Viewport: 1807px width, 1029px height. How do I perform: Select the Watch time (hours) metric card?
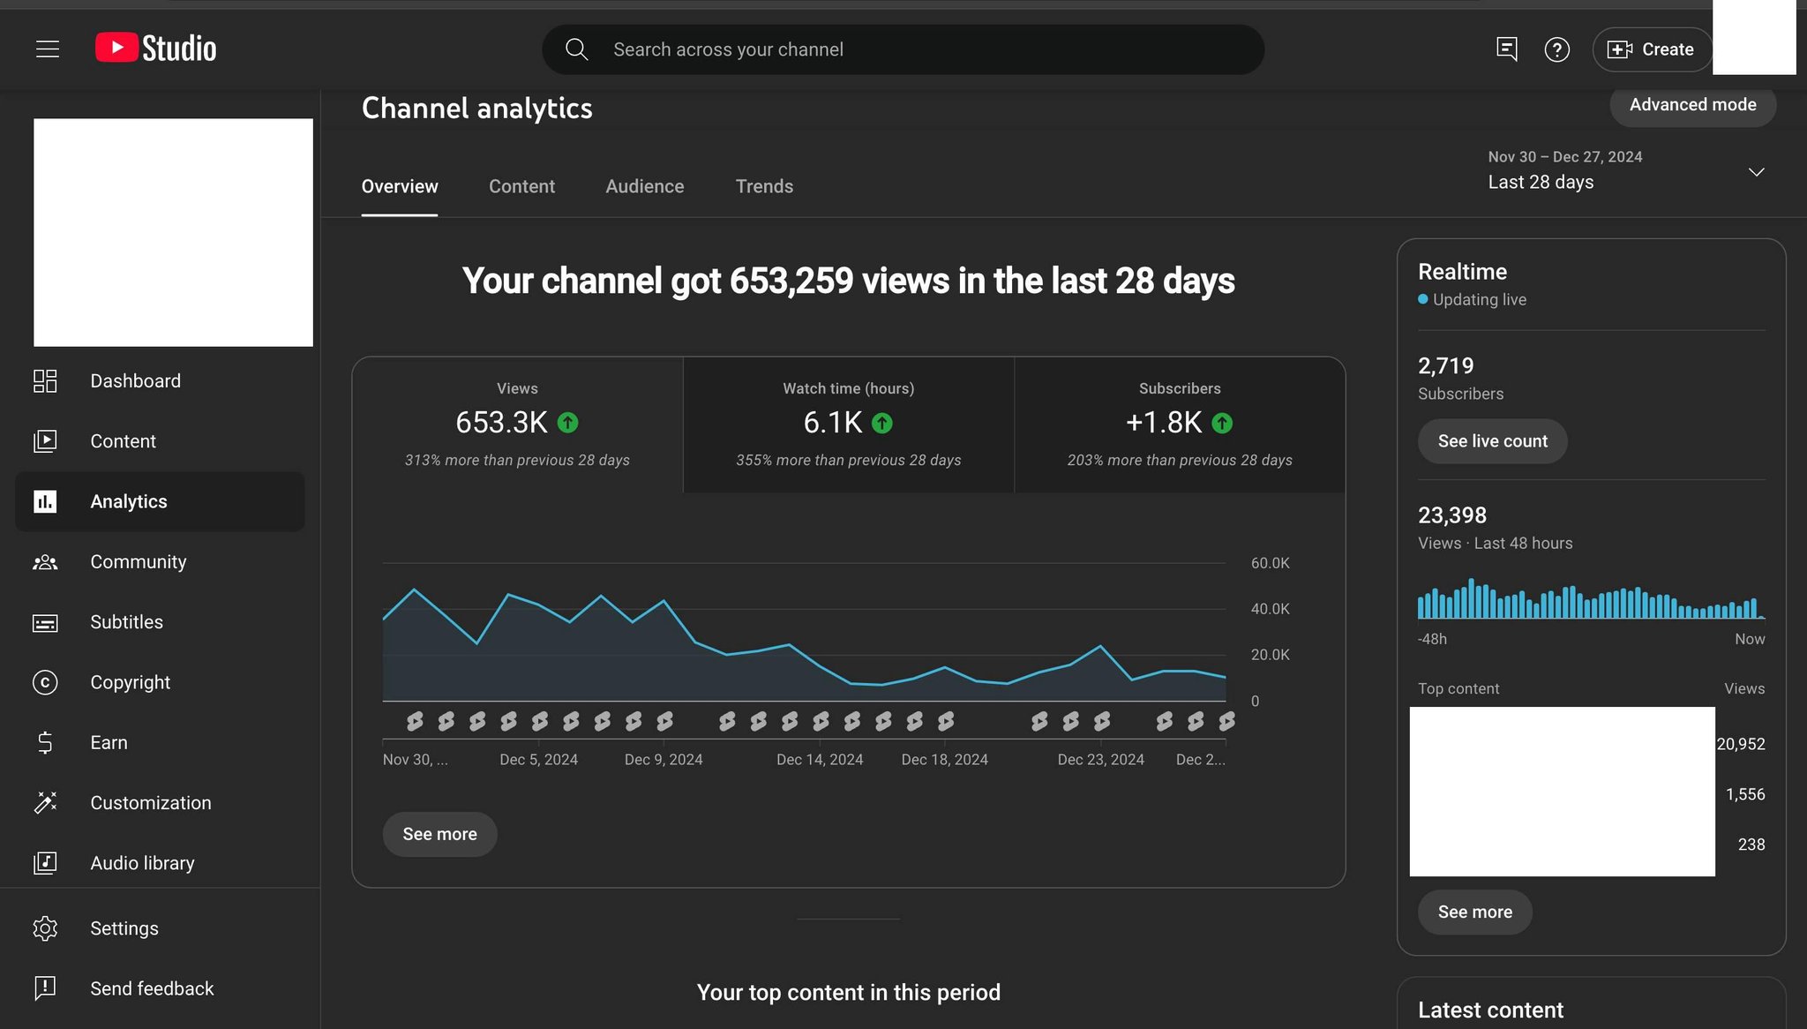point(849,424)
